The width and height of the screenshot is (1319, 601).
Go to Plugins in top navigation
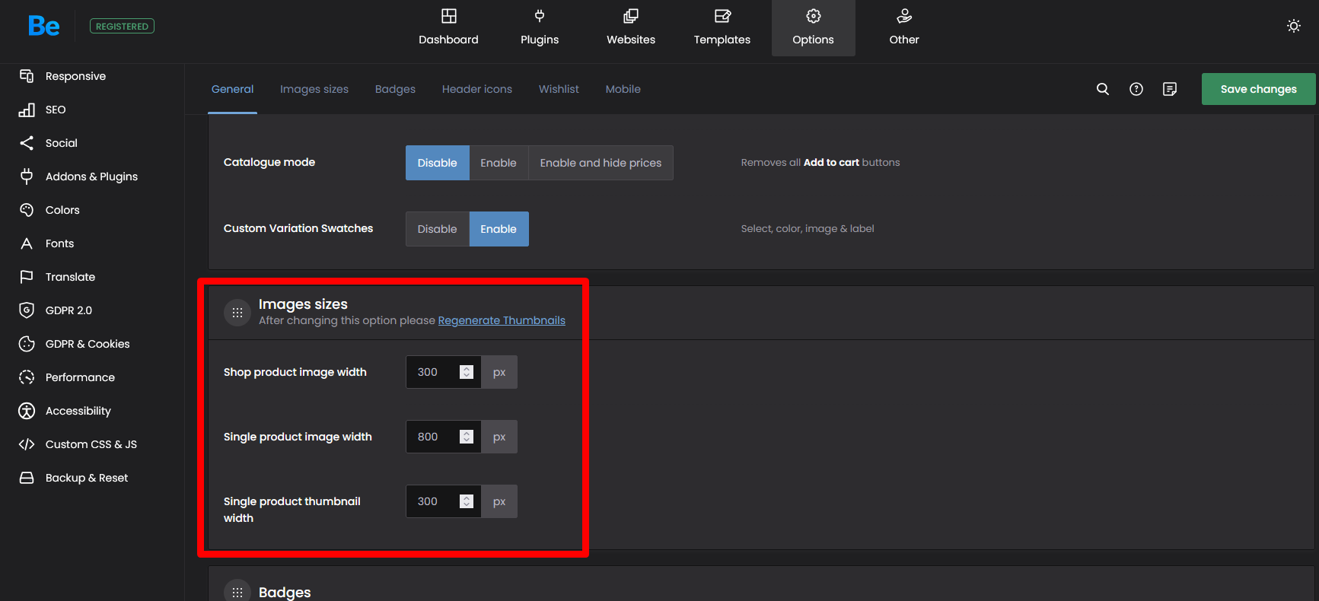pyautogui.click(x=539, y=27)
